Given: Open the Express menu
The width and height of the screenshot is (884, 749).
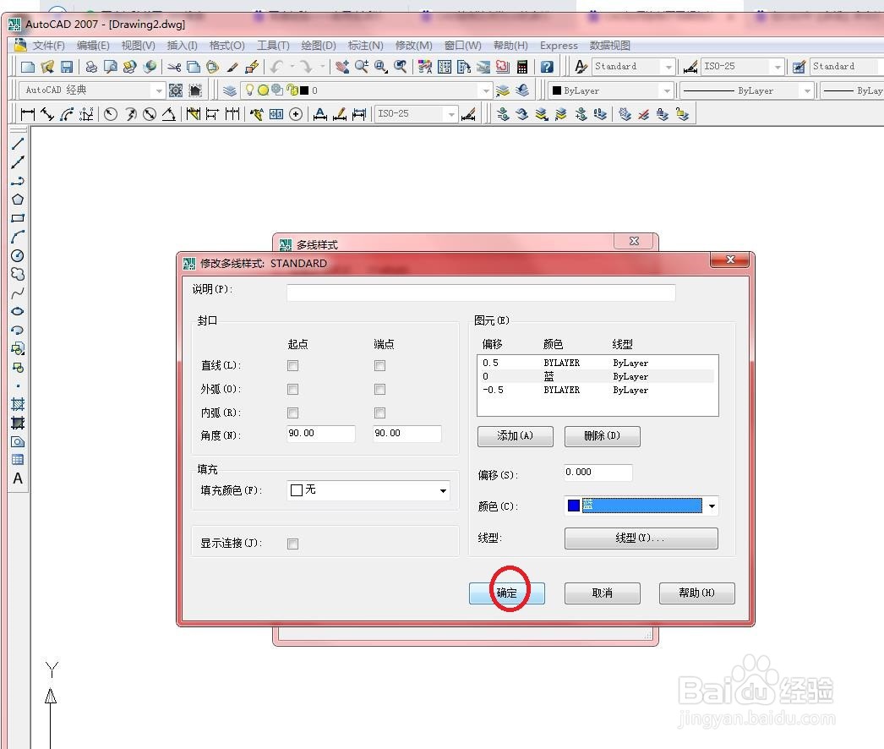Looking at the screenshot, I should click(x=559, y=46).
